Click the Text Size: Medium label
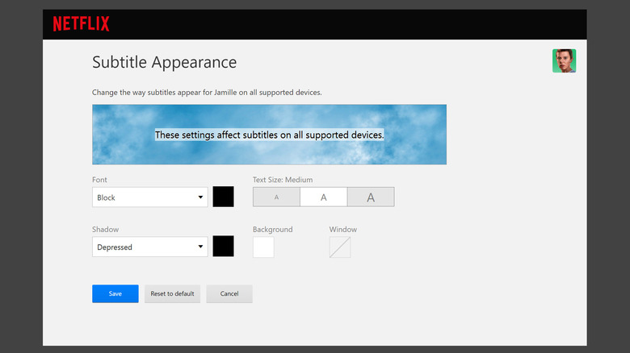630x353 pixels. [283, 180]
